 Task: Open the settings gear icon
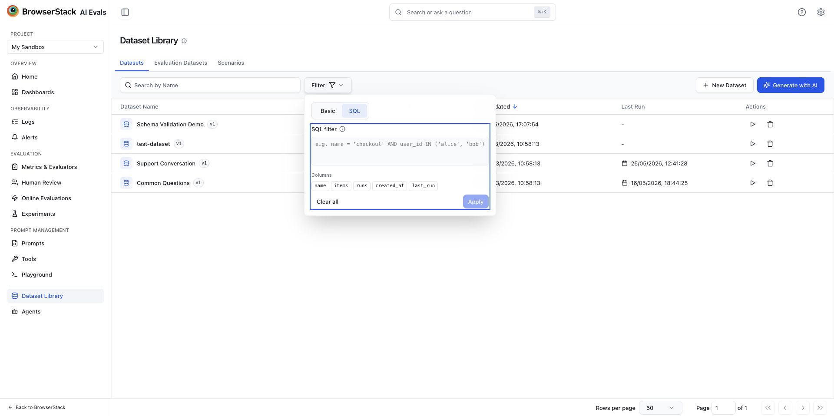tap(821, 12)
